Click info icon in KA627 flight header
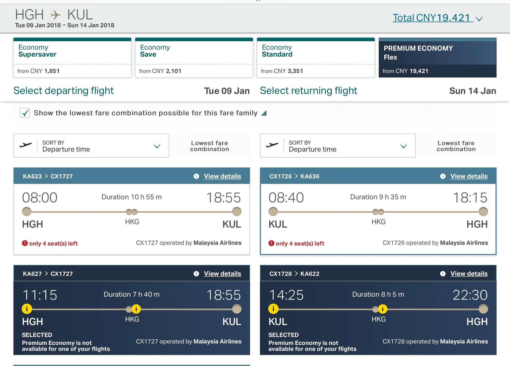510x366 pixels. click(196, 274)
